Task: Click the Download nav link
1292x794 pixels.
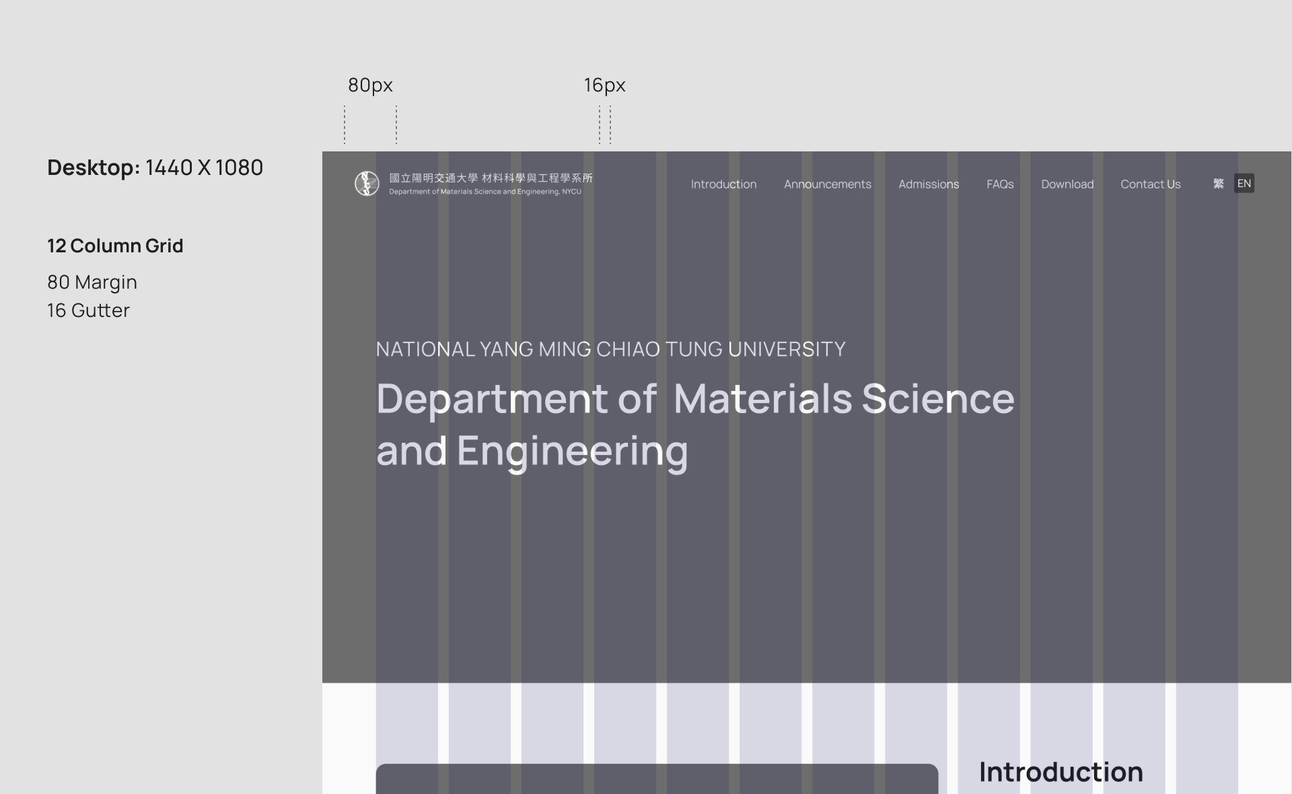Action: point(1067,184)
